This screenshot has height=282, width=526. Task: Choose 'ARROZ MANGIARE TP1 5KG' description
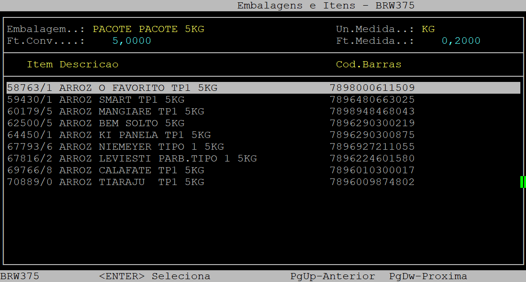[132, 112]
